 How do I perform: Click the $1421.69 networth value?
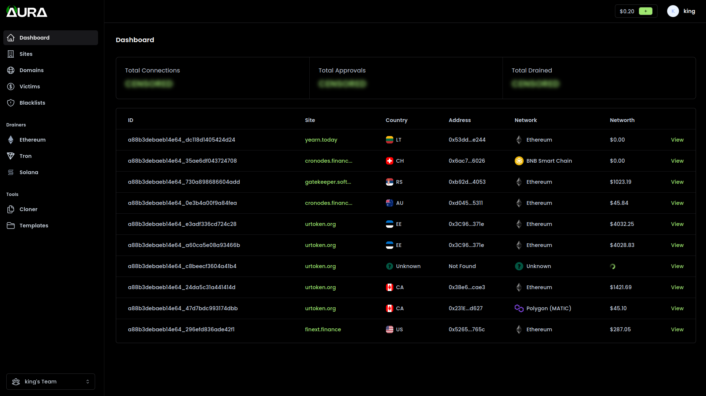point(621,287)
